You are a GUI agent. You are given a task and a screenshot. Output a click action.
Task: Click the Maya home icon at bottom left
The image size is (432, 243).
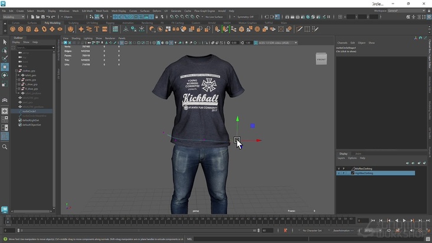[5, 209]
